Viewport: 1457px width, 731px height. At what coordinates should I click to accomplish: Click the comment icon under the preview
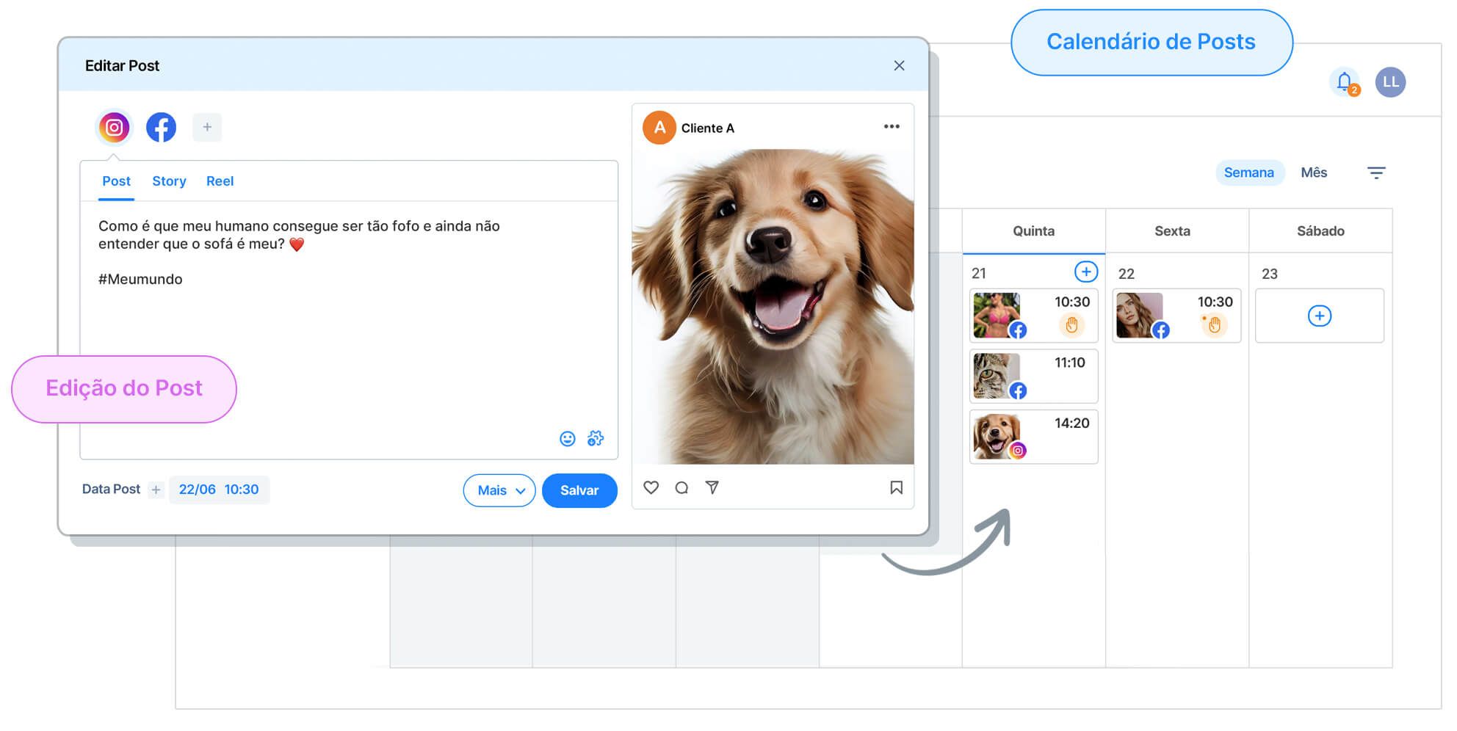(681, 487)
